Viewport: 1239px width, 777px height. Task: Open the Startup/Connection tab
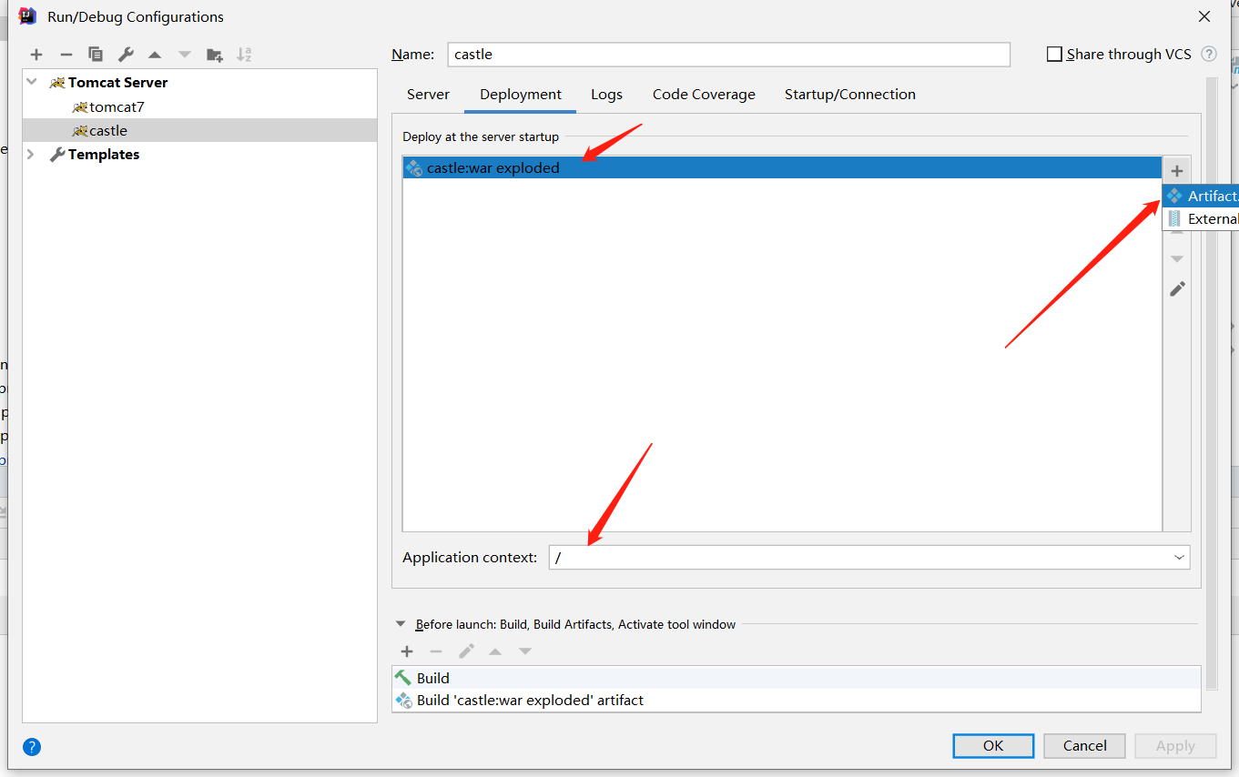pyautogui.click(x=849, y=94)
